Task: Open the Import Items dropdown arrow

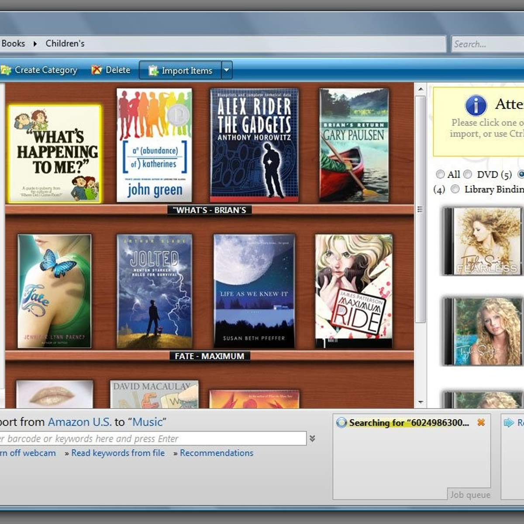Action: pyautogui.click(x=226, y=70)
